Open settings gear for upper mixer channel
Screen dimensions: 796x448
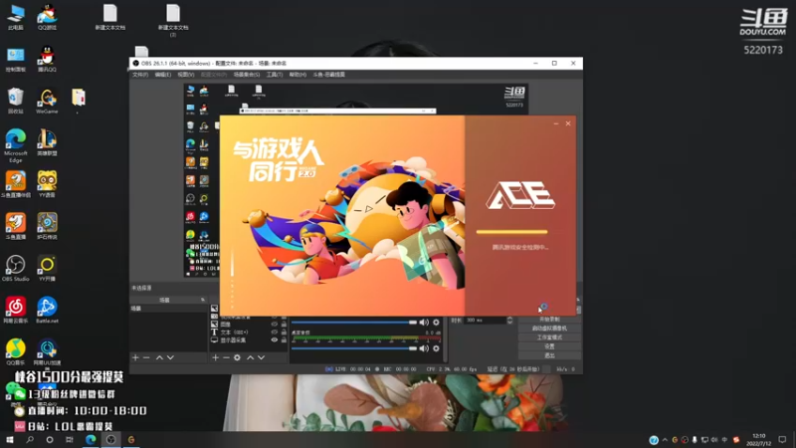click(436, 322)
